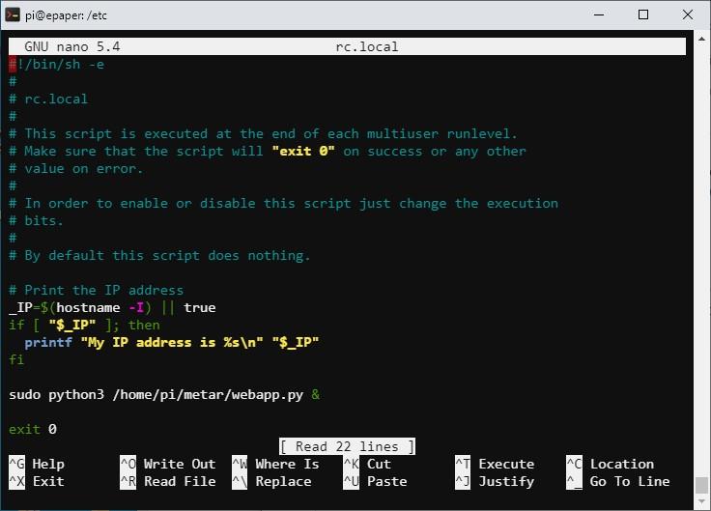Click the 'GNU nano 5.4' header text
Viewport: 711px width, 511px height.
(x=72, y=46)
